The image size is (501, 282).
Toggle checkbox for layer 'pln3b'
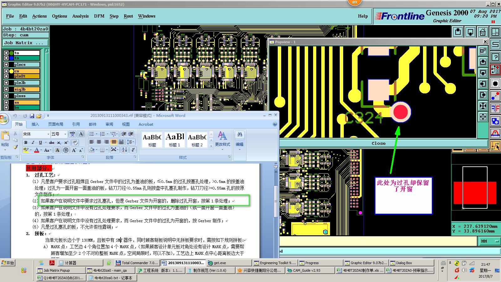tap(6, 83)
